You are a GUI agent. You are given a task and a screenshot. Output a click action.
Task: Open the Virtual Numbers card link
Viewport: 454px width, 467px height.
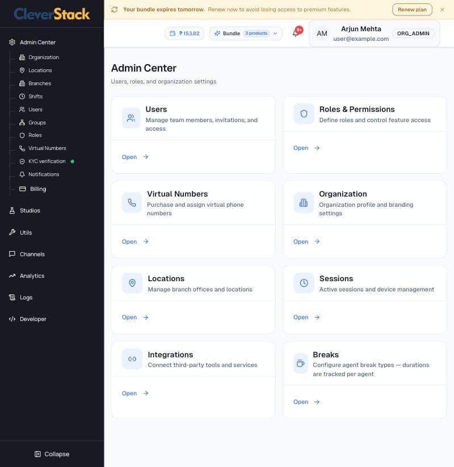tap(135, 241)
